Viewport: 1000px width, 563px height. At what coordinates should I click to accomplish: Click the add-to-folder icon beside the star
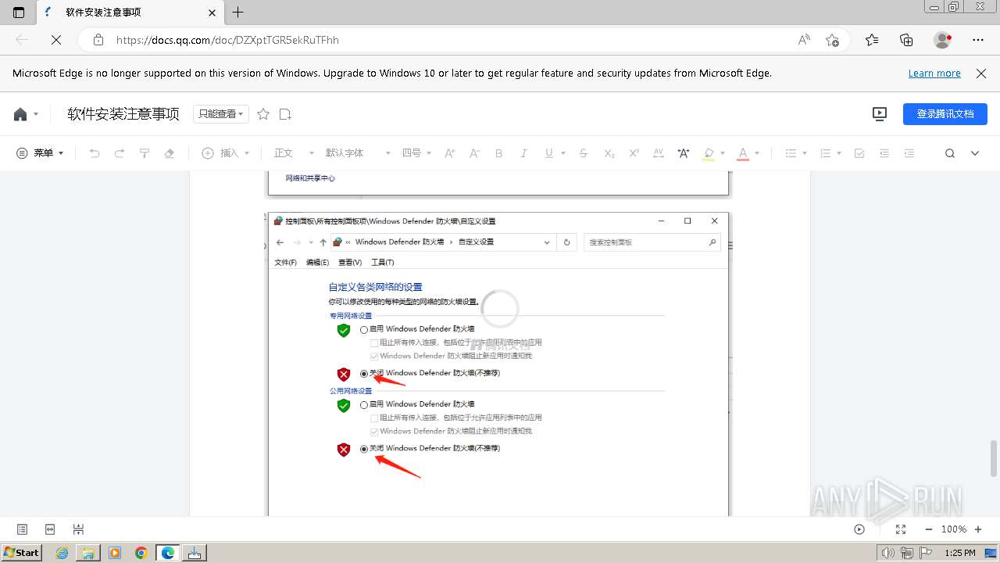coord(285,114)
